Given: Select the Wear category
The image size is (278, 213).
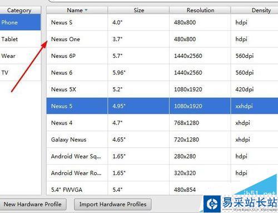Looking at the screenshot, I should point(20,56).
